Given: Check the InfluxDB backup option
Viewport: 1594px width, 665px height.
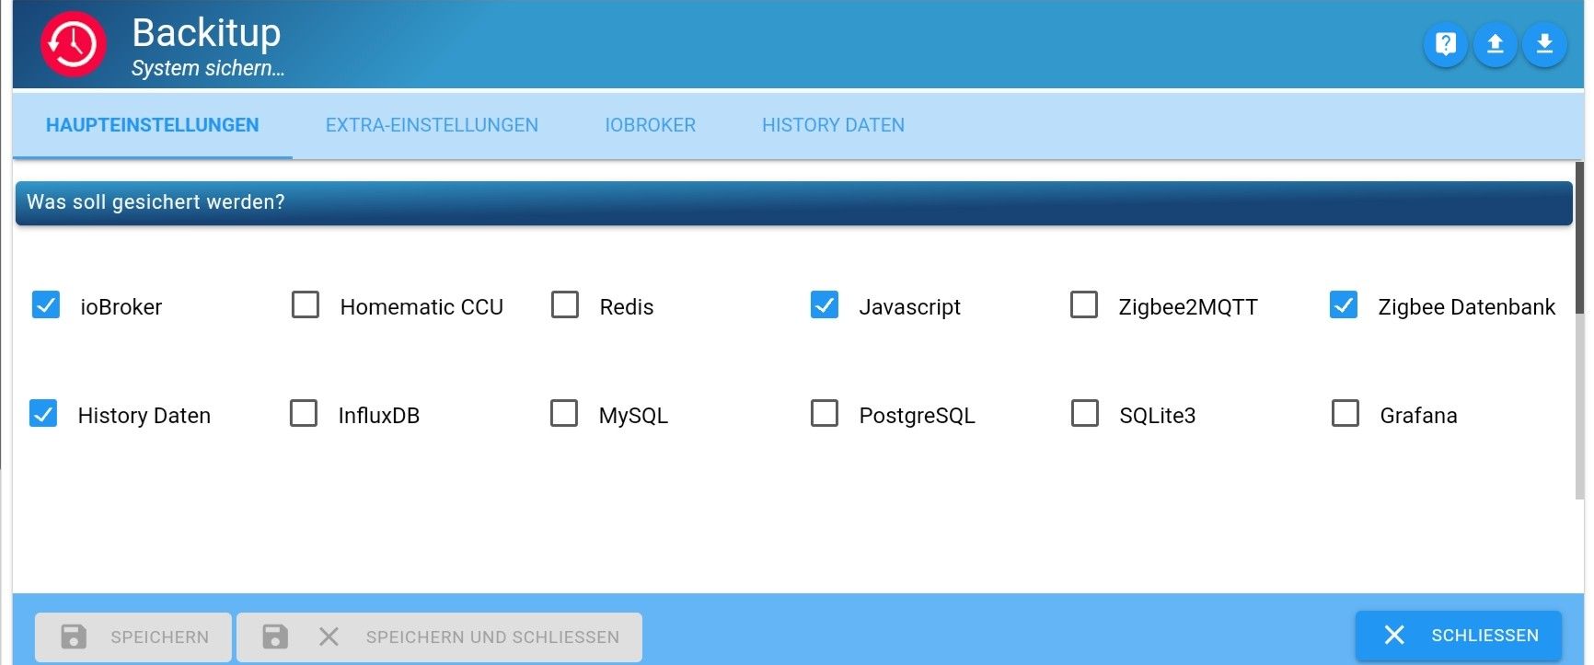Looking at the screenshot, I should point(304,414).
